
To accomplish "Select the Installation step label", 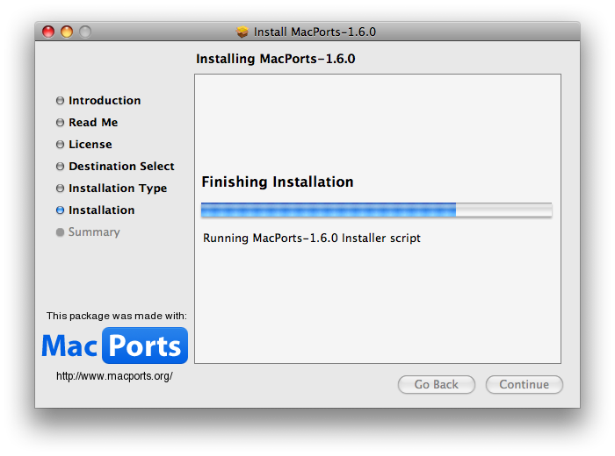I will pyautogui.click(x=102, y=210).
